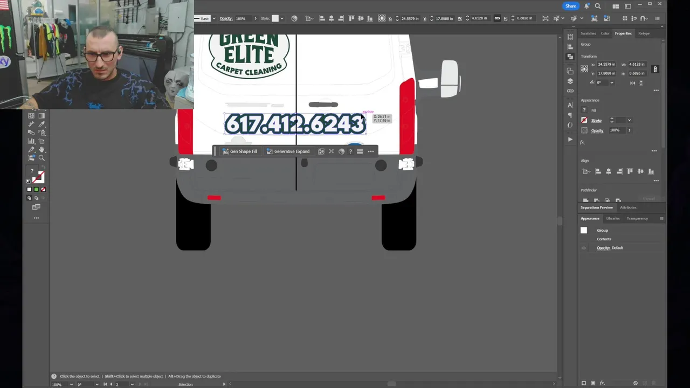The width and height of the screenshot is (690, 388).
Task: Click Flip Horizontal icon in Transform section
Action: point(633,83)
